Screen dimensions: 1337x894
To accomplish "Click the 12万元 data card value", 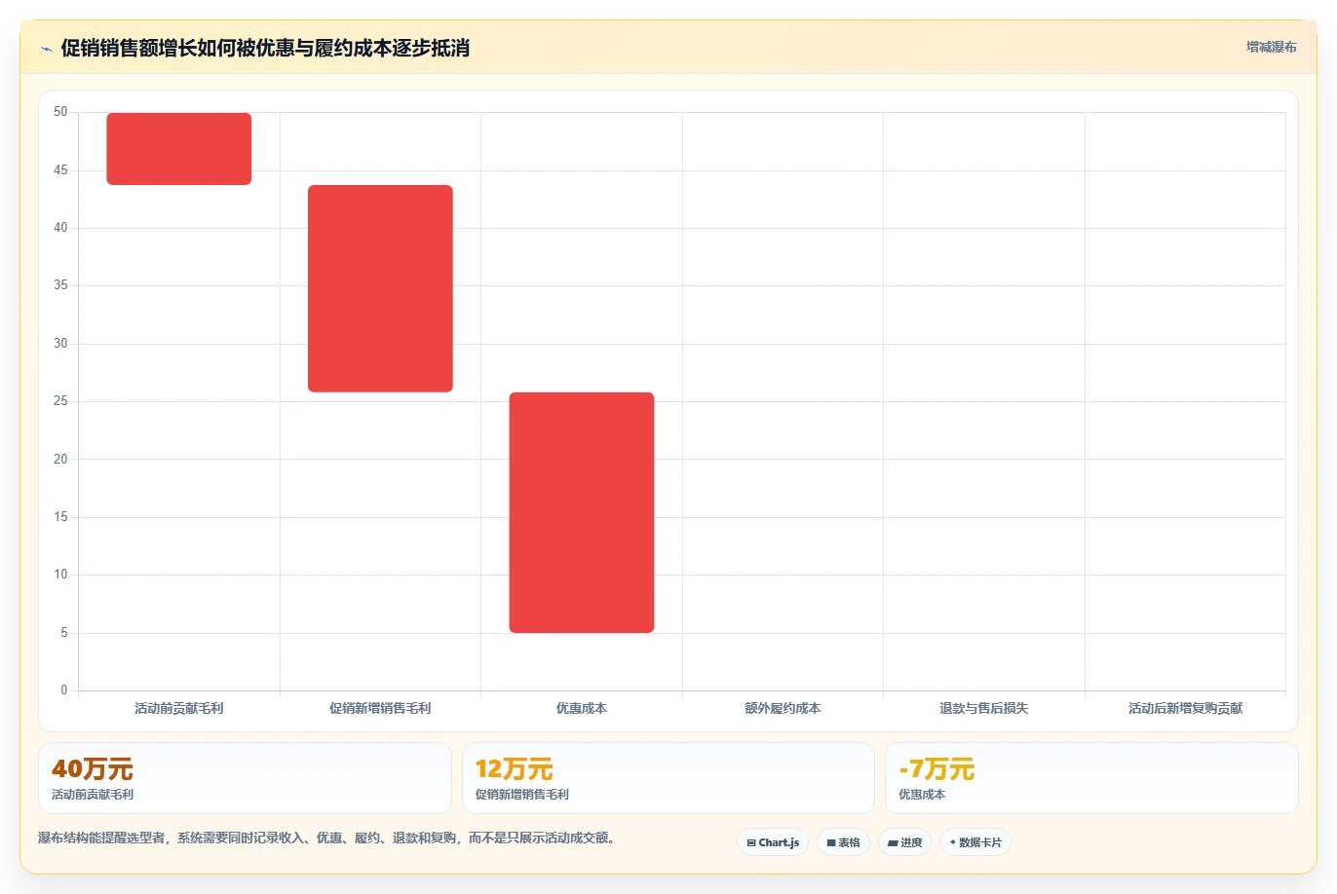I will point(515,769).
